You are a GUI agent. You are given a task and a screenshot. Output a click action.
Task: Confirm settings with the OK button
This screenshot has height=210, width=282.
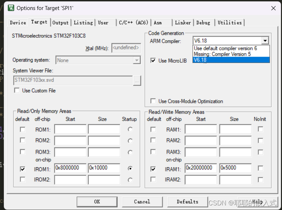tap(97, 202)
